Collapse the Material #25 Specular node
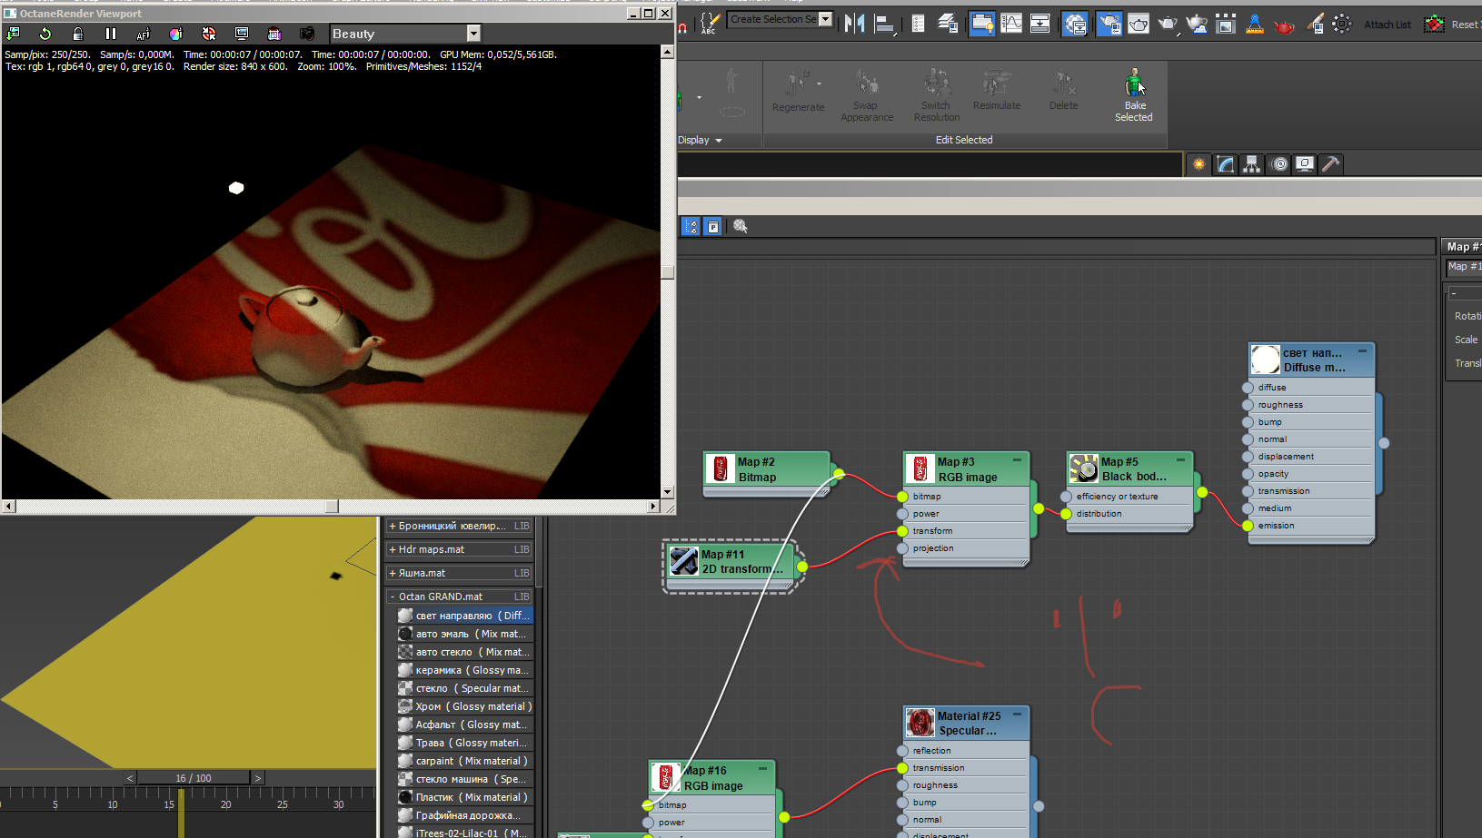This screenshot has height=838, width=1482. [1018, 715]
